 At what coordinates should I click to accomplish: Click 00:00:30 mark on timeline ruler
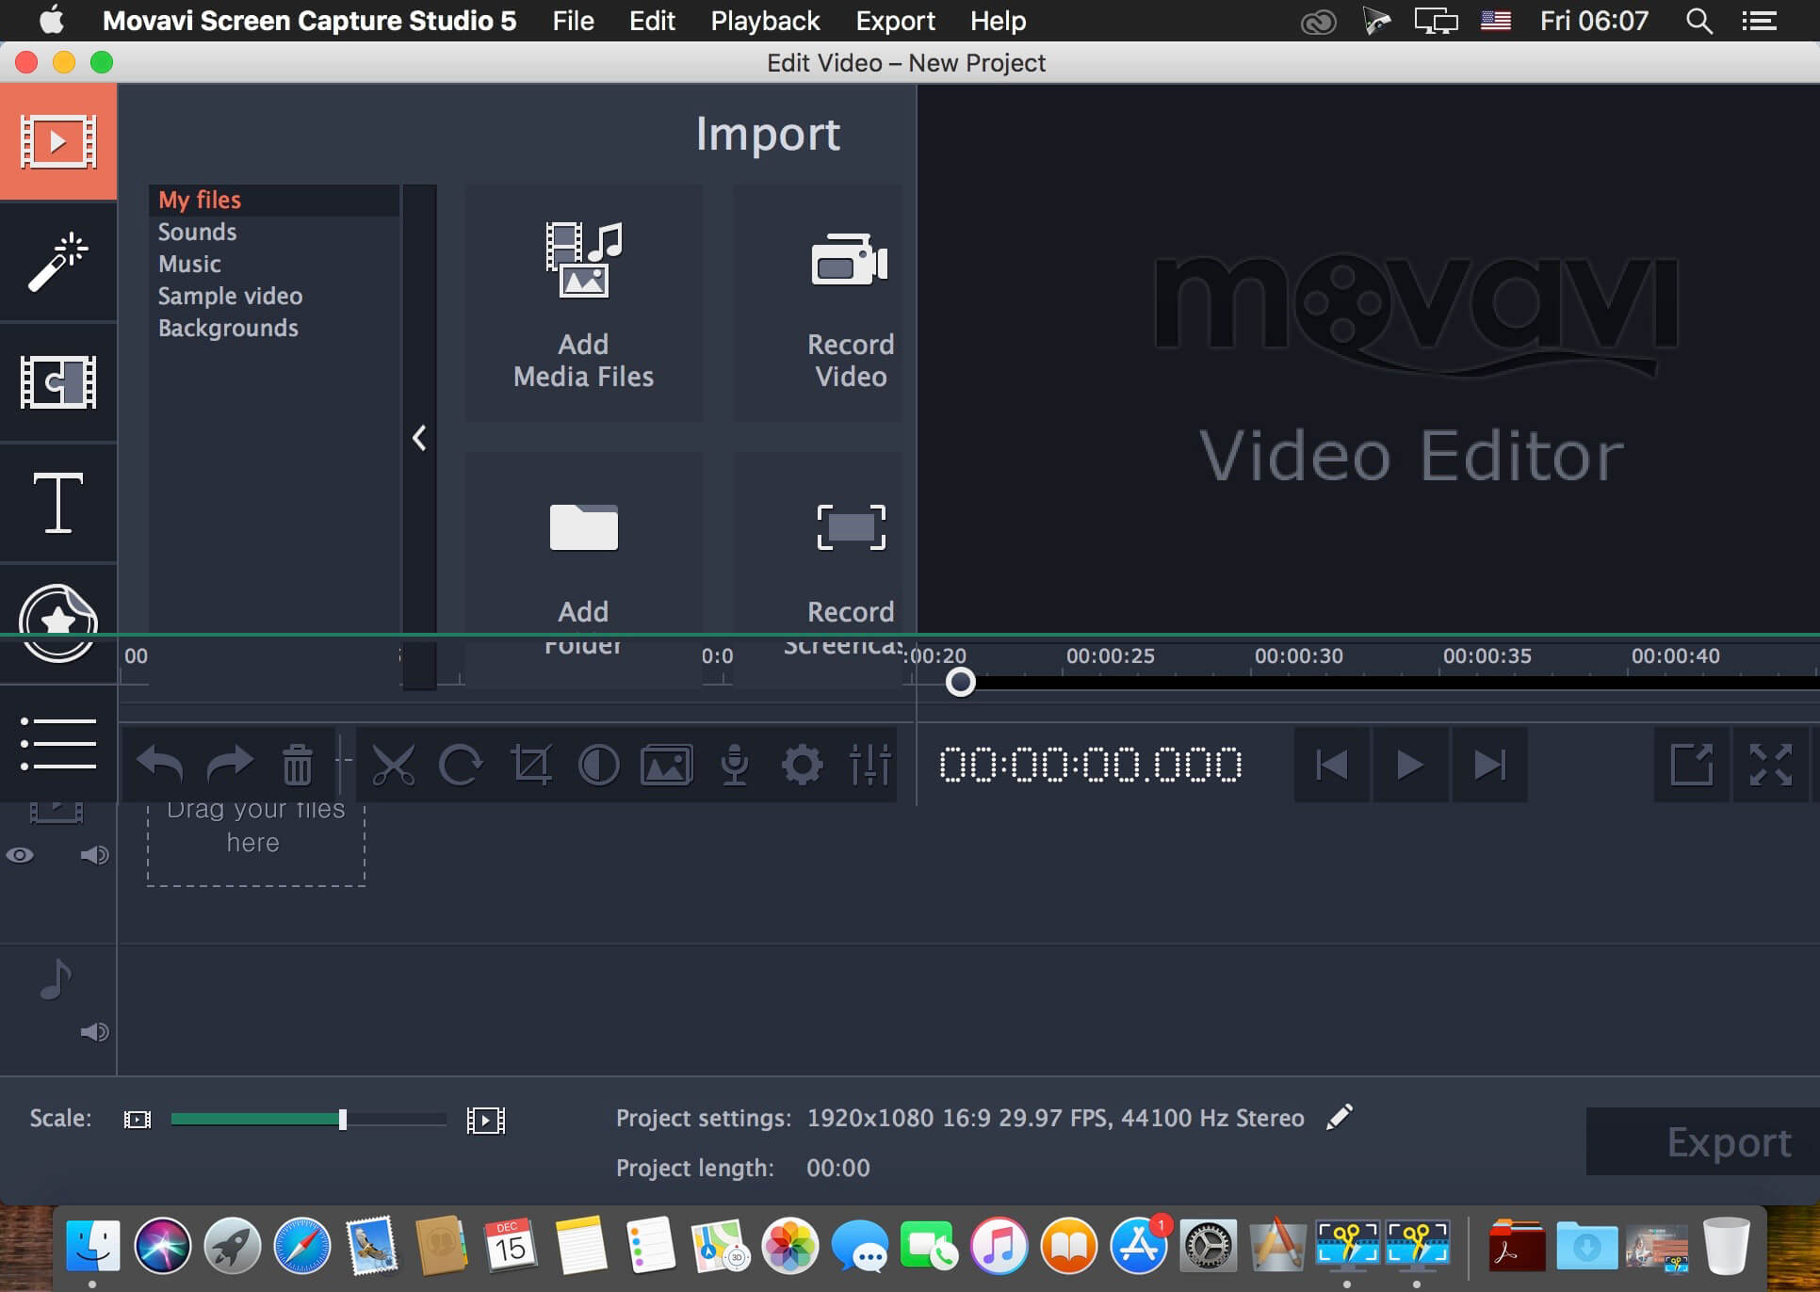pyautogui.click(x=1298, y=655)
